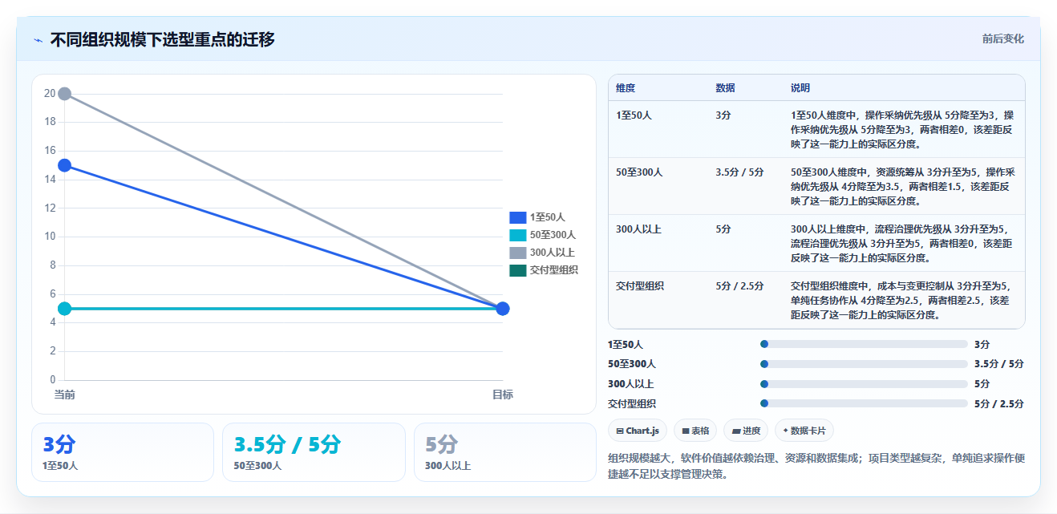Click the cyan 50至300人 point at 当前

(x=65, y=309)
